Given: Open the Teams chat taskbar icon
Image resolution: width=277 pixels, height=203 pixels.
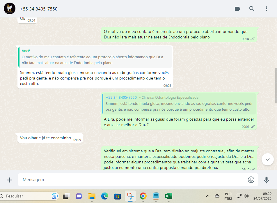Looking at the screenshot, I should 79,196.
